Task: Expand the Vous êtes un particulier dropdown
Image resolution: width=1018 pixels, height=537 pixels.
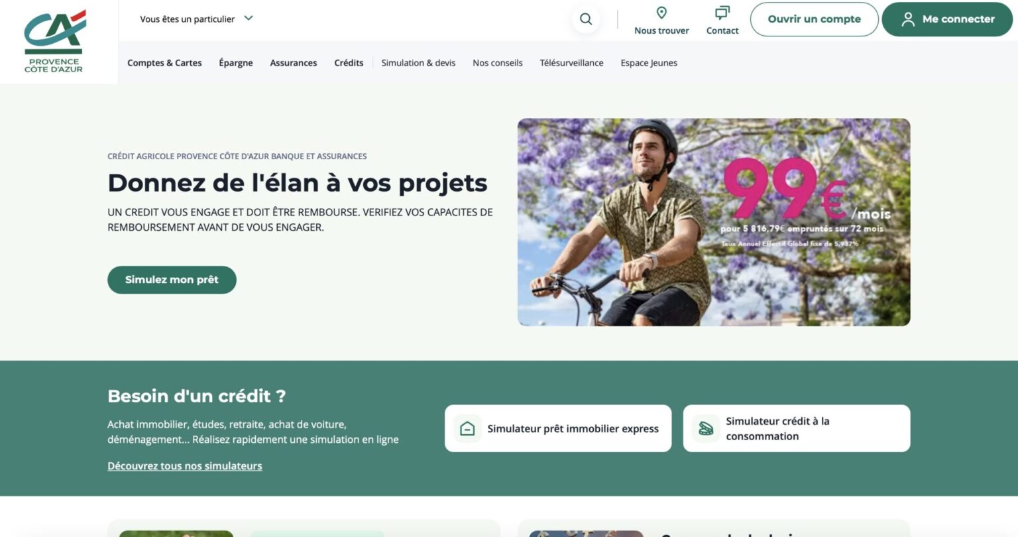Action: coord(187,19)
